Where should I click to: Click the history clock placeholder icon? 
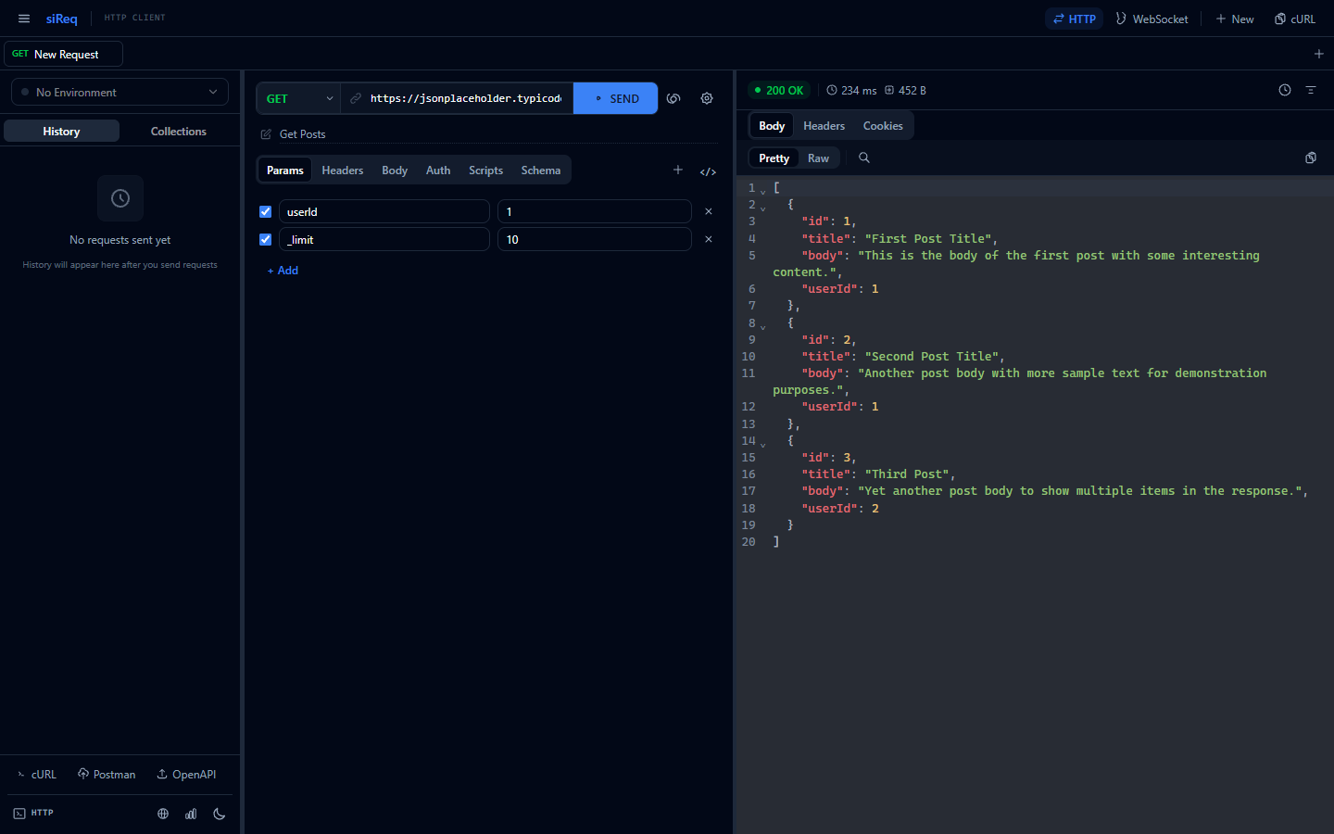[120, 198]
